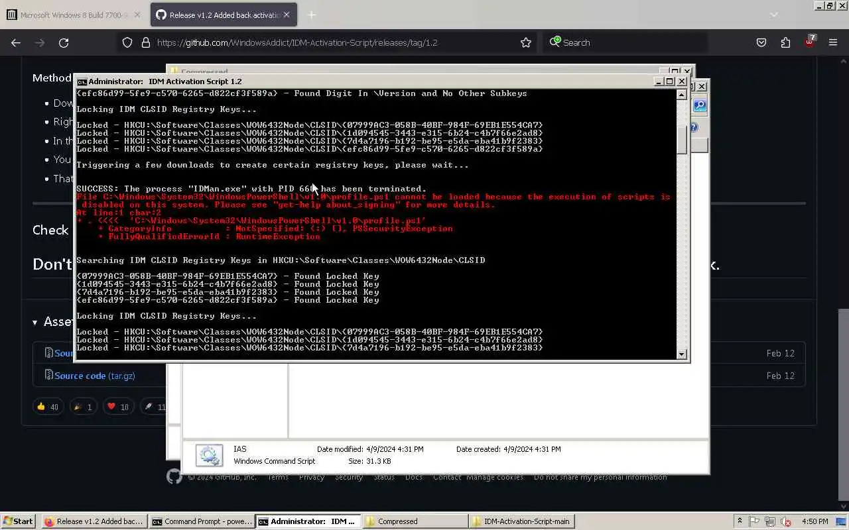
Task: Download Source code tar.gz
Action: [94, 376]
